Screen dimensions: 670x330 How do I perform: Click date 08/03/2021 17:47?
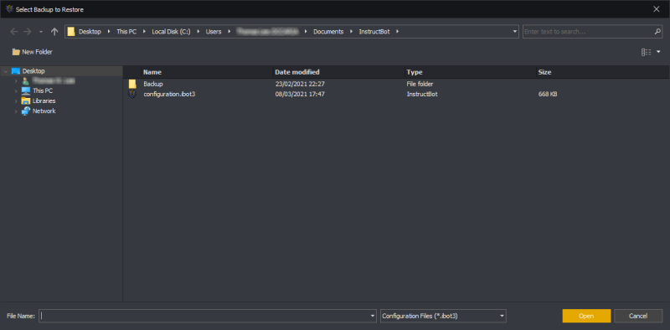300,94
